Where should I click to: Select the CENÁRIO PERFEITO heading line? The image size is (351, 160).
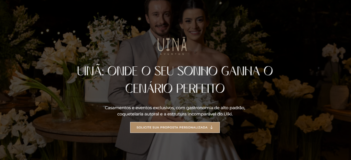175,88
